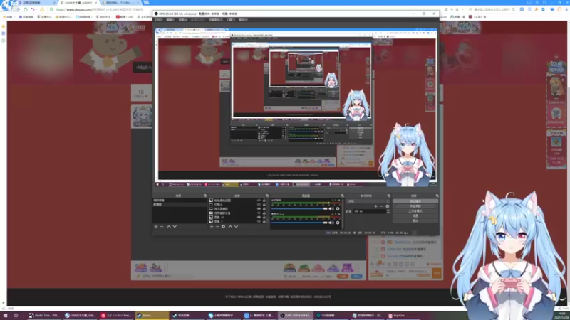Viewport: 570px width, 320px height.
Task: Switch to Steam in taskbar
Action: (152, 316)
